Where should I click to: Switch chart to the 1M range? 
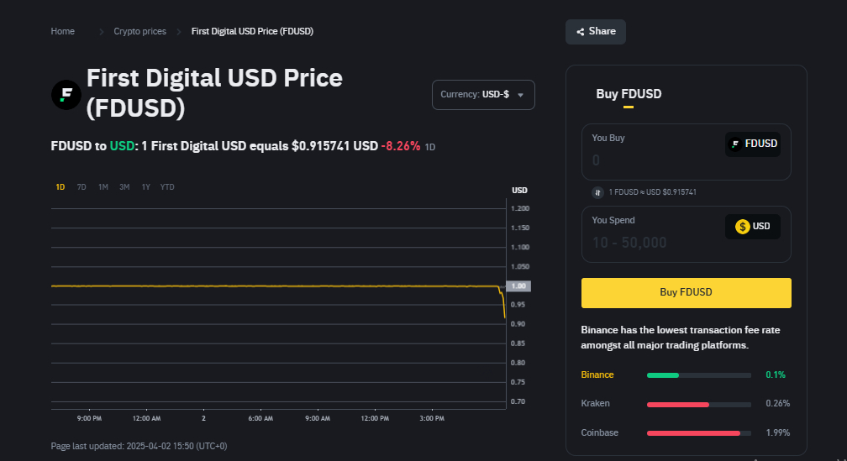[x=103, y=186]
